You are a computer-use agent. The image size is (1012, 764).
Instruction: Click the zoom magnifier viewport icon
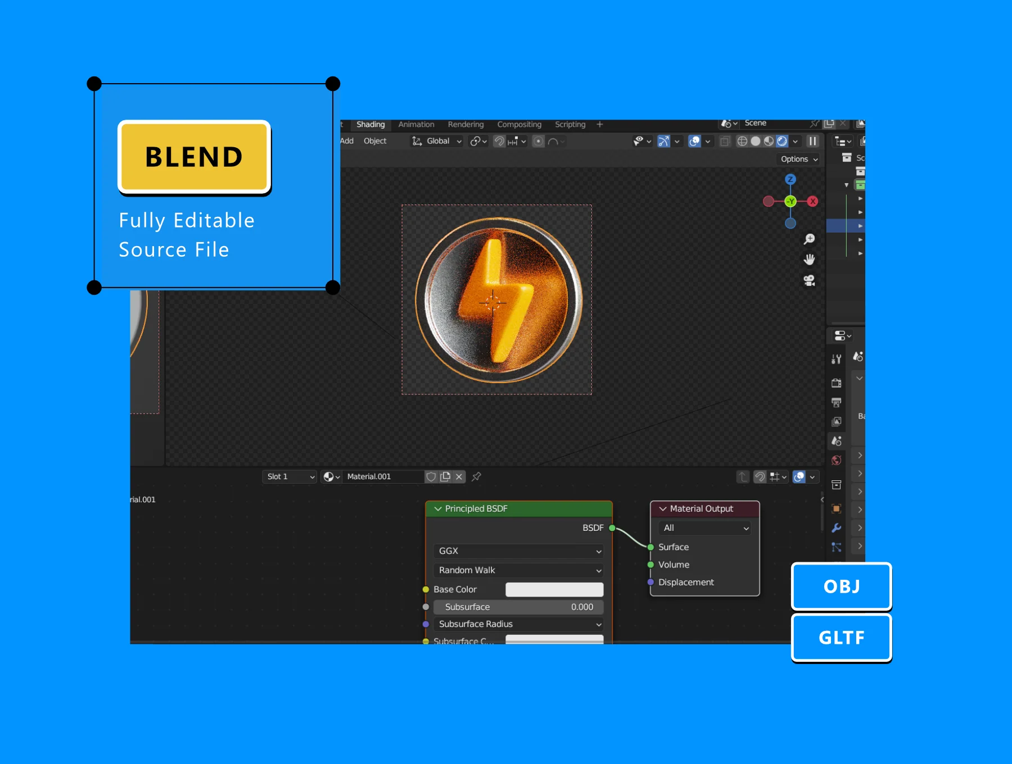(809, 239)
